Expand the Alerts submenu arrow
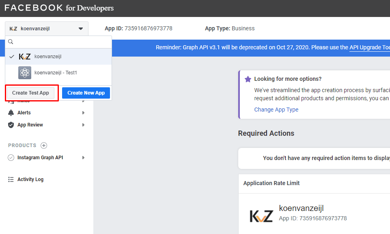390x234 pixels. [x=83, y=113]
